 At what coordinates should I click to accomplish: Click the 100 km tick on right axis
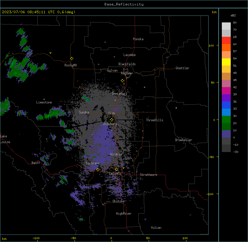pos(211,45)
